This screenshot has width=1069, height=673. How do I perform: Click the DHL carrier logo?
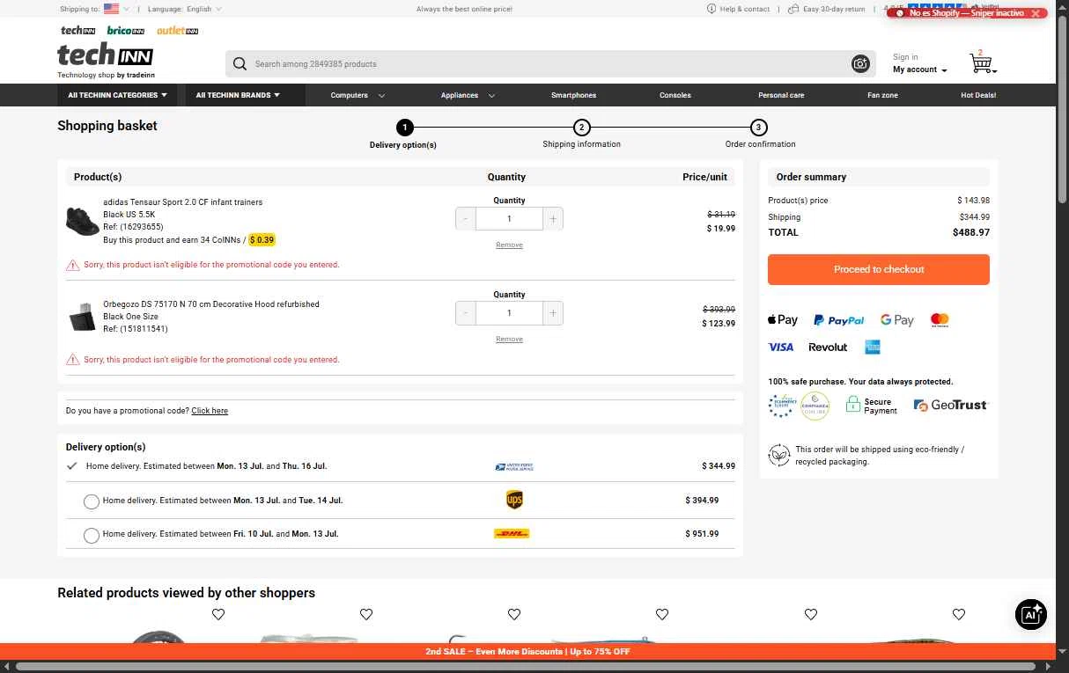coord(512,534)
